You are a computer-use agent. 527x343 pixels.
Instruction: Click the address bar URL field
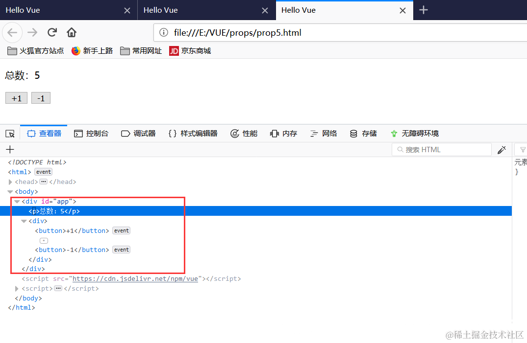pyautogui.click(x=340, y=33)
